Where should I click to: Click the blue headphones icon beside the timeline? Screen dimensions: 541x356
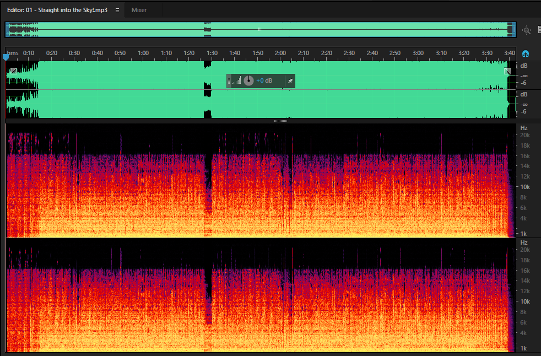[526, 53]
